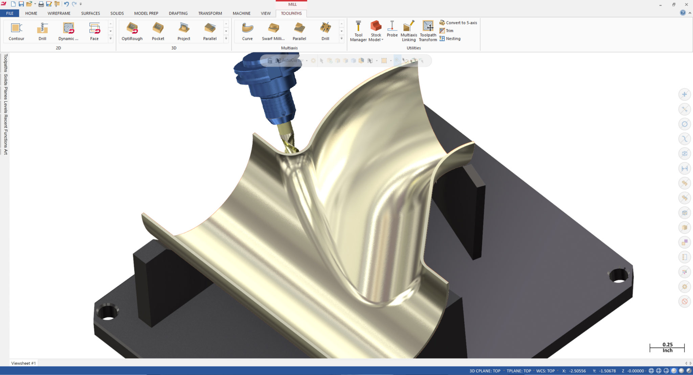Image resolution: width=693 pixels, height=375 pixels.
Task: Select the OptiRough 3D toolpath
Action: (132, 31)
